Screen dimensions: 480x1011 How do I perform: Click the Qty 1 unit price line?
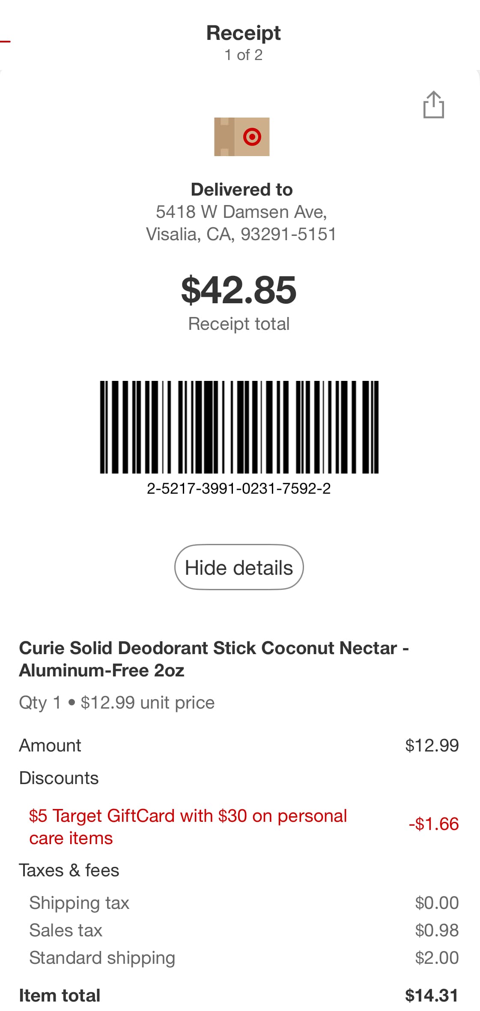(x=116, y=703)
